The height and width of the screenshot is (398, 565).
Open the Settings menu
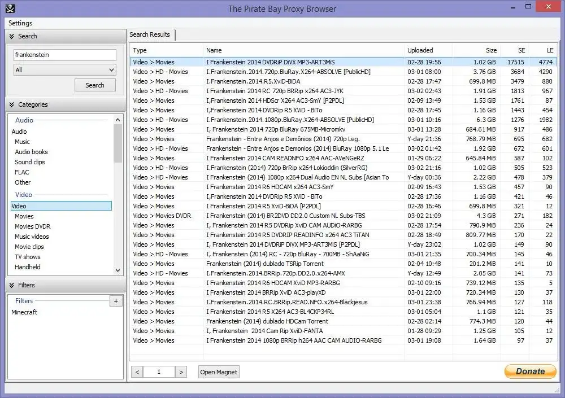(x=20, y=23)
